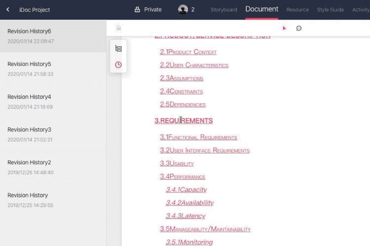Open the comment bubble tool
The width and height of the screenshot is (370, 246).
click(299, 28)
